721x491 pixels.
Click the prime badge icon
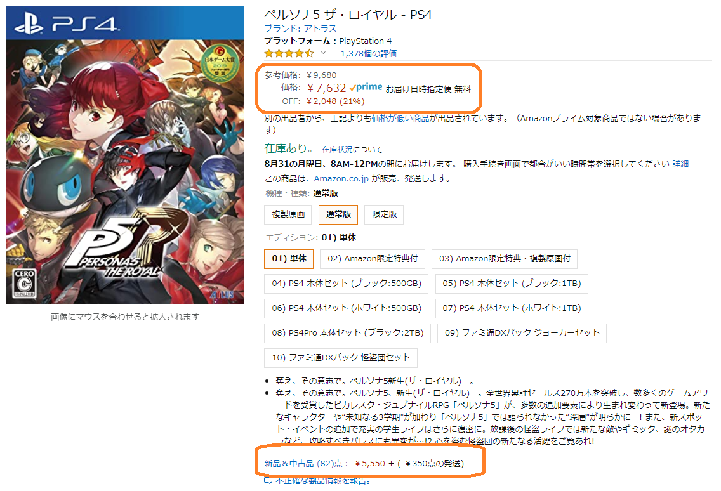pos(366,88)
